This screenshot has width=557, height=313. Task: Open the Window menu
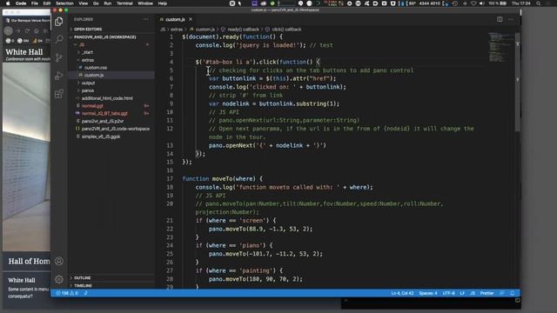pos(145,3)
